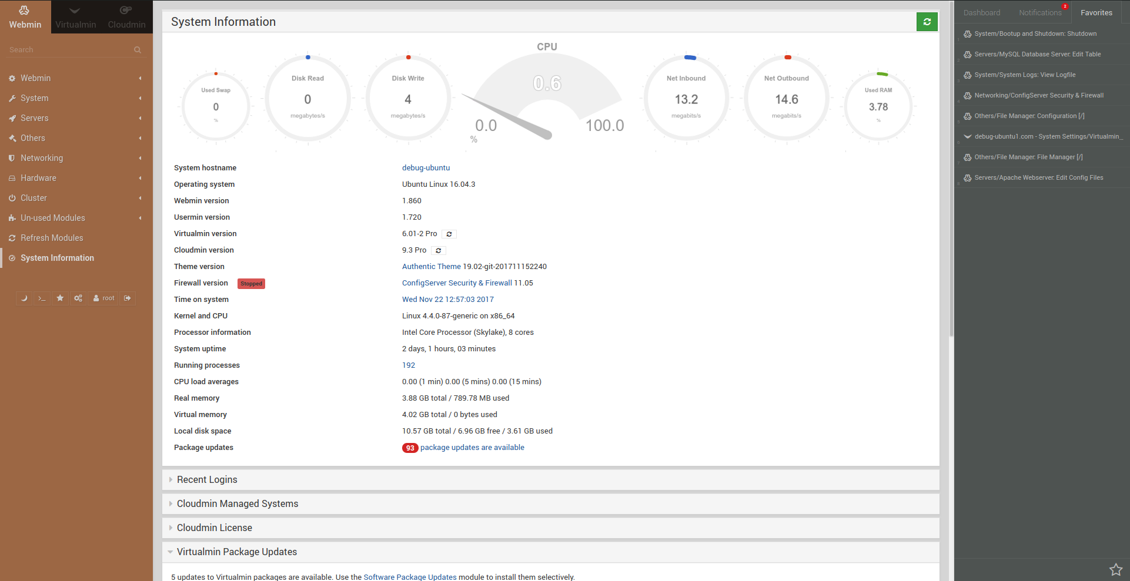
Task: Click the Refresh Modules icon in sidebar
Action: [12, 238]
